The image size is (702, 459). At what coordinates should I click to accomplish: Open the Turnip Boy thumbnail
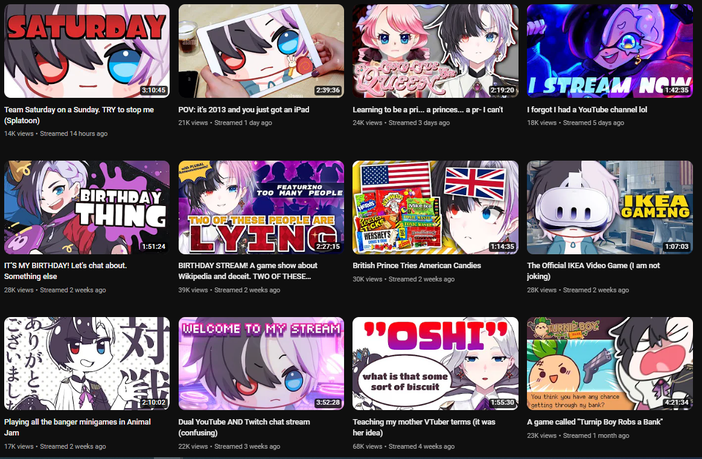pyautogui.click(x=610, y=364)
